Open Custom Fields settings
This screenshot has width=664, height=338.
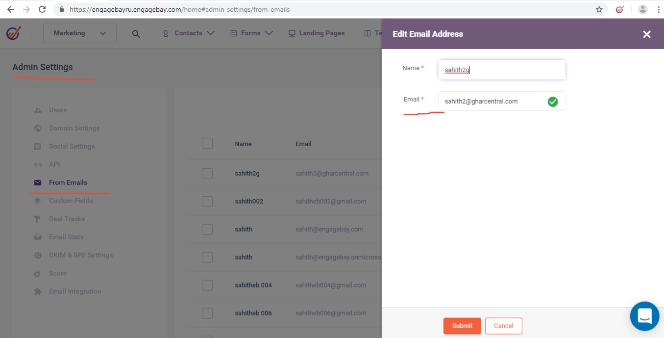pos(71,201)
